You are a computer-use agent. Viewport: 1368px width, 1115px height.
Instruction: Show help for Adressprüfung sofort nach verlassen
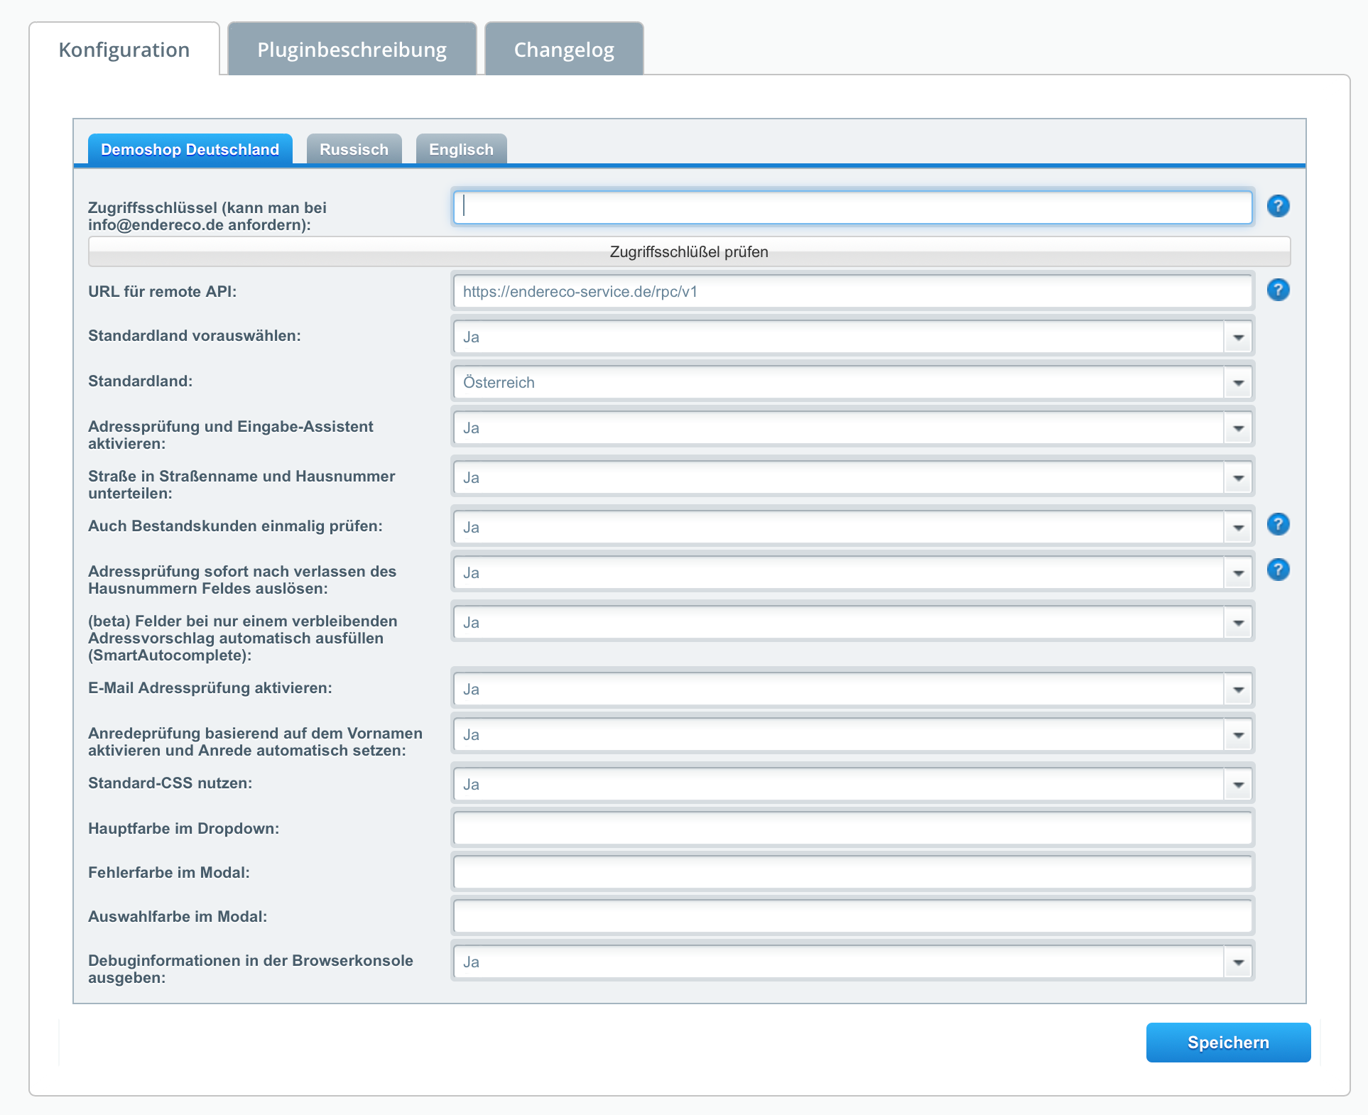point(1278,570)
